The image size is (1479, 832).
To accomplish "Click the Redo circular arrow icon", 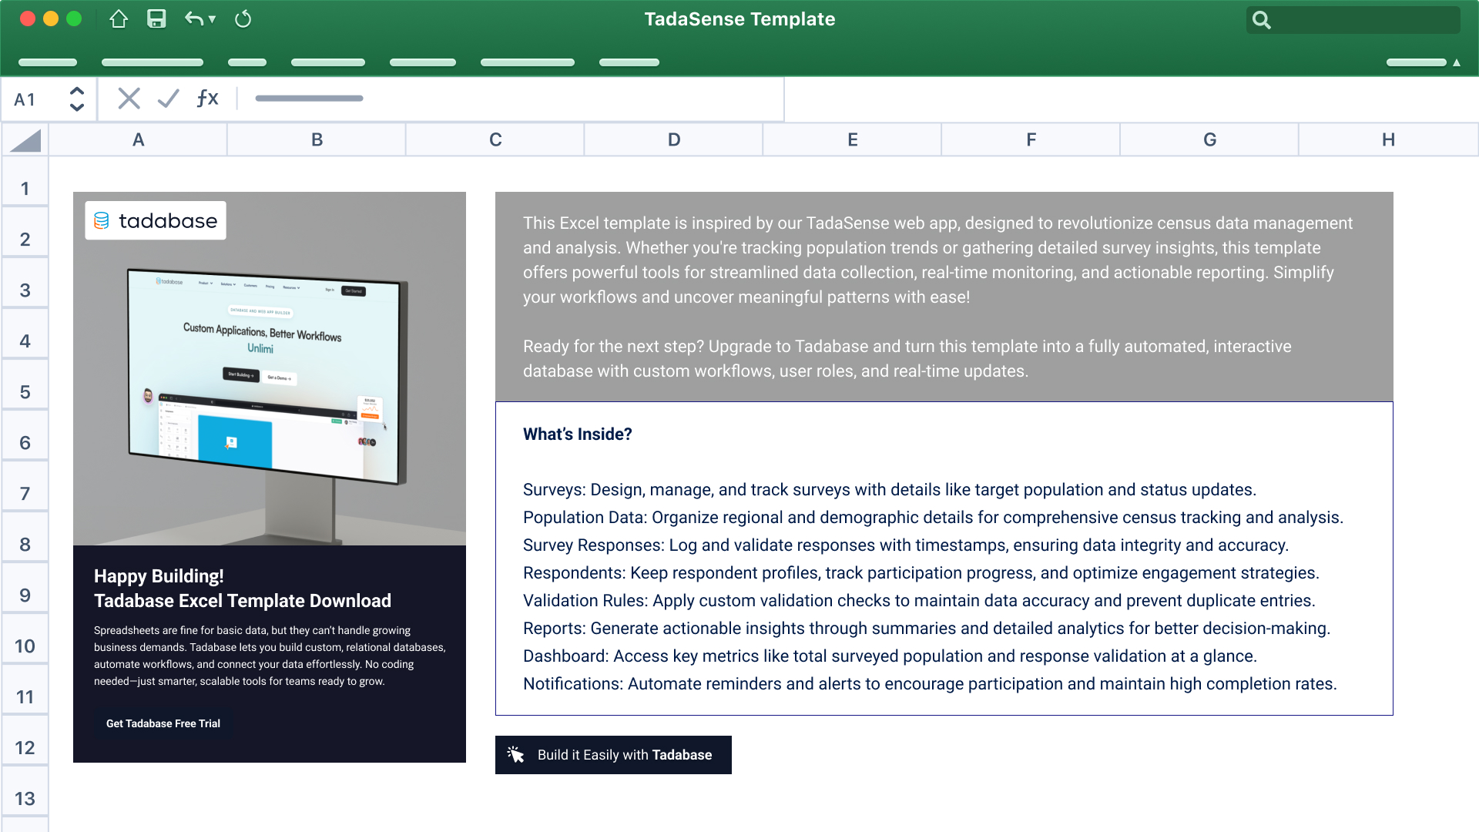I will pos(243,19).
